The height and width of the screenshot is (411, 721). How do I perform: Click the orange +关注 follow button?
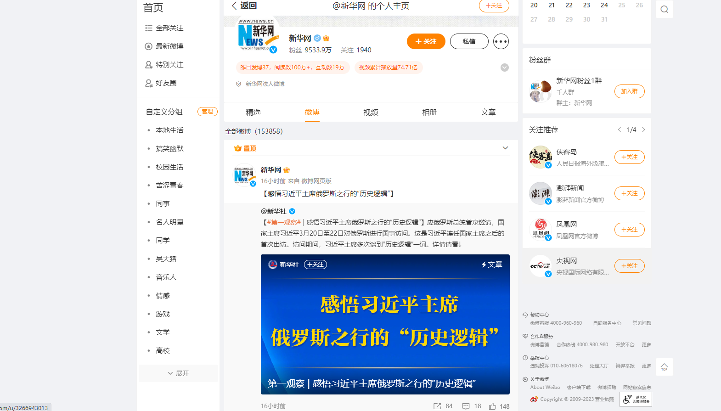point(426,41)
